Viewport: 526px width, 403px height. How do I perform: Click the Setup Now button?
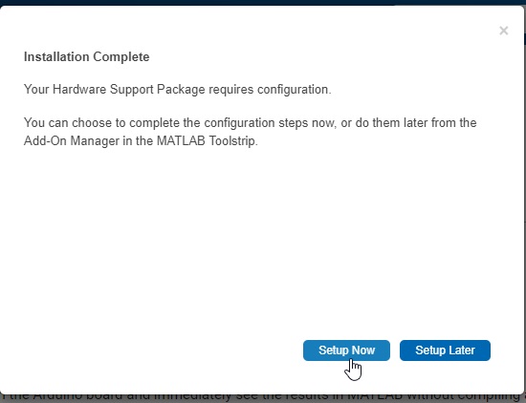(346, 350)
